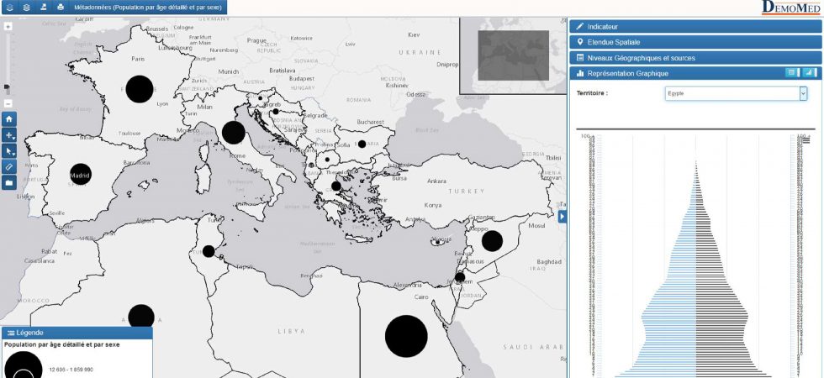
Task: Open the Territoire dropdown showing Egypte
Action: coord(736,93)
